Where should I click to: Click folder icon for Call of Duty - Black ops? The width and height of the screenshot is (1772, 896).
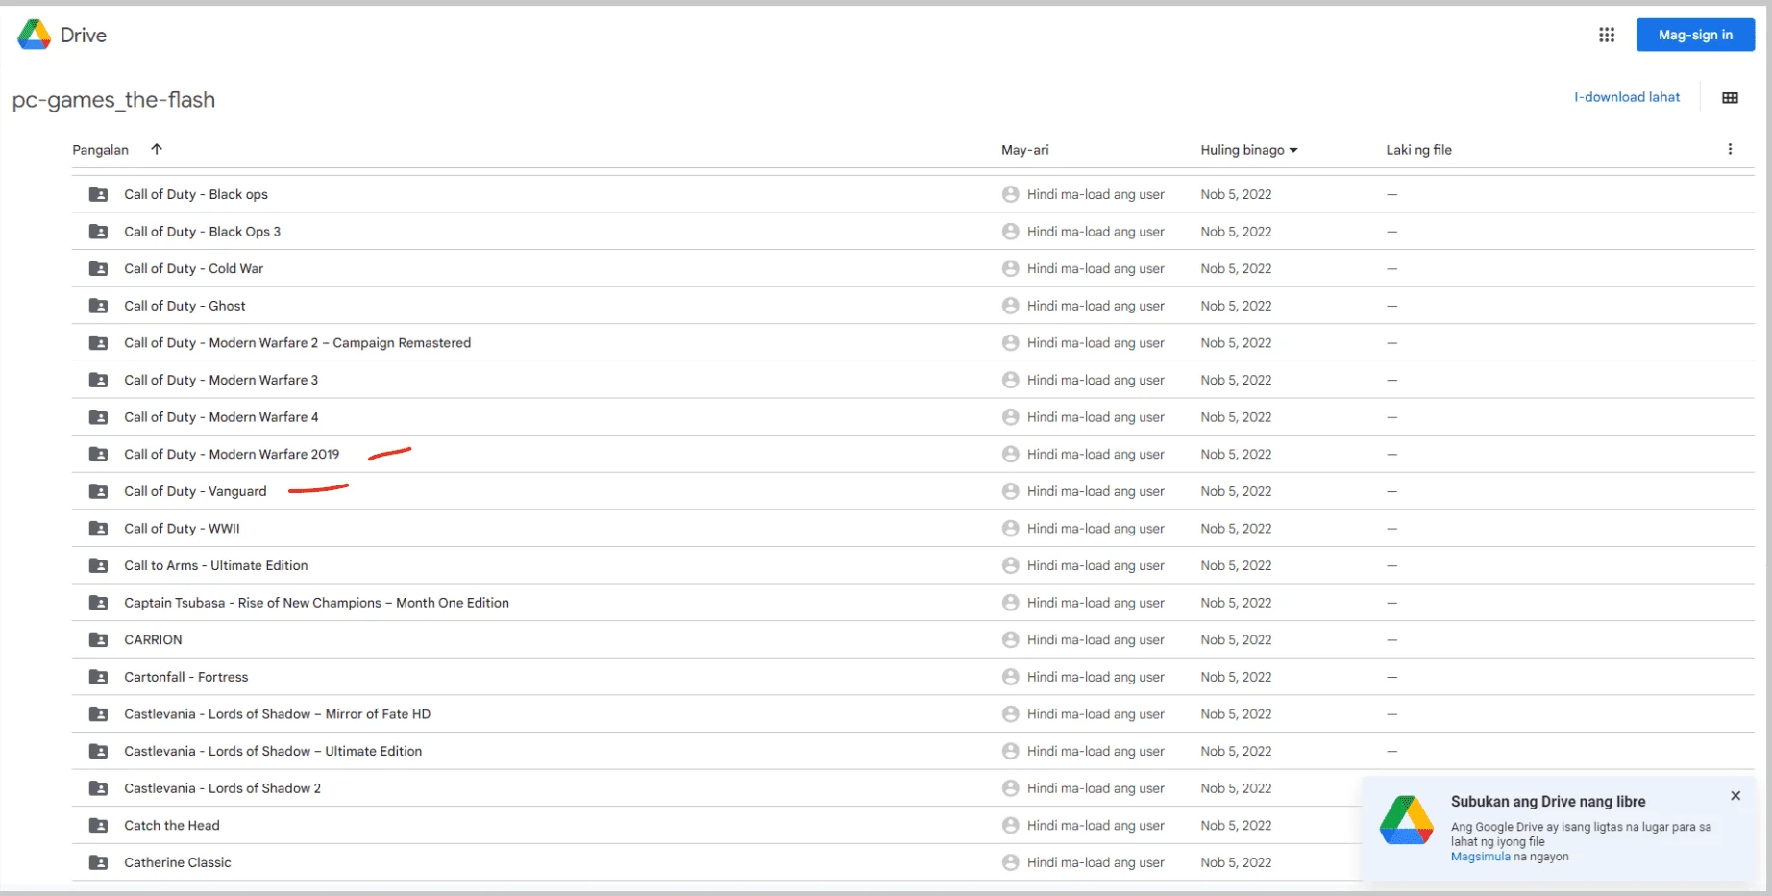98,194
